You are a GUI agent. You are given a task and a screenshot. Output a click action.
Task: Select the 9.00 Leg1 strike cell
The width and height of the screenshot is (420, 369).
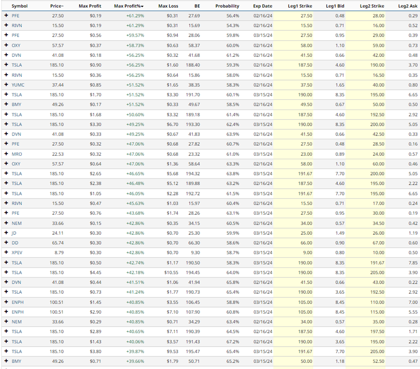pyautogui.click(x=307, y=253)
